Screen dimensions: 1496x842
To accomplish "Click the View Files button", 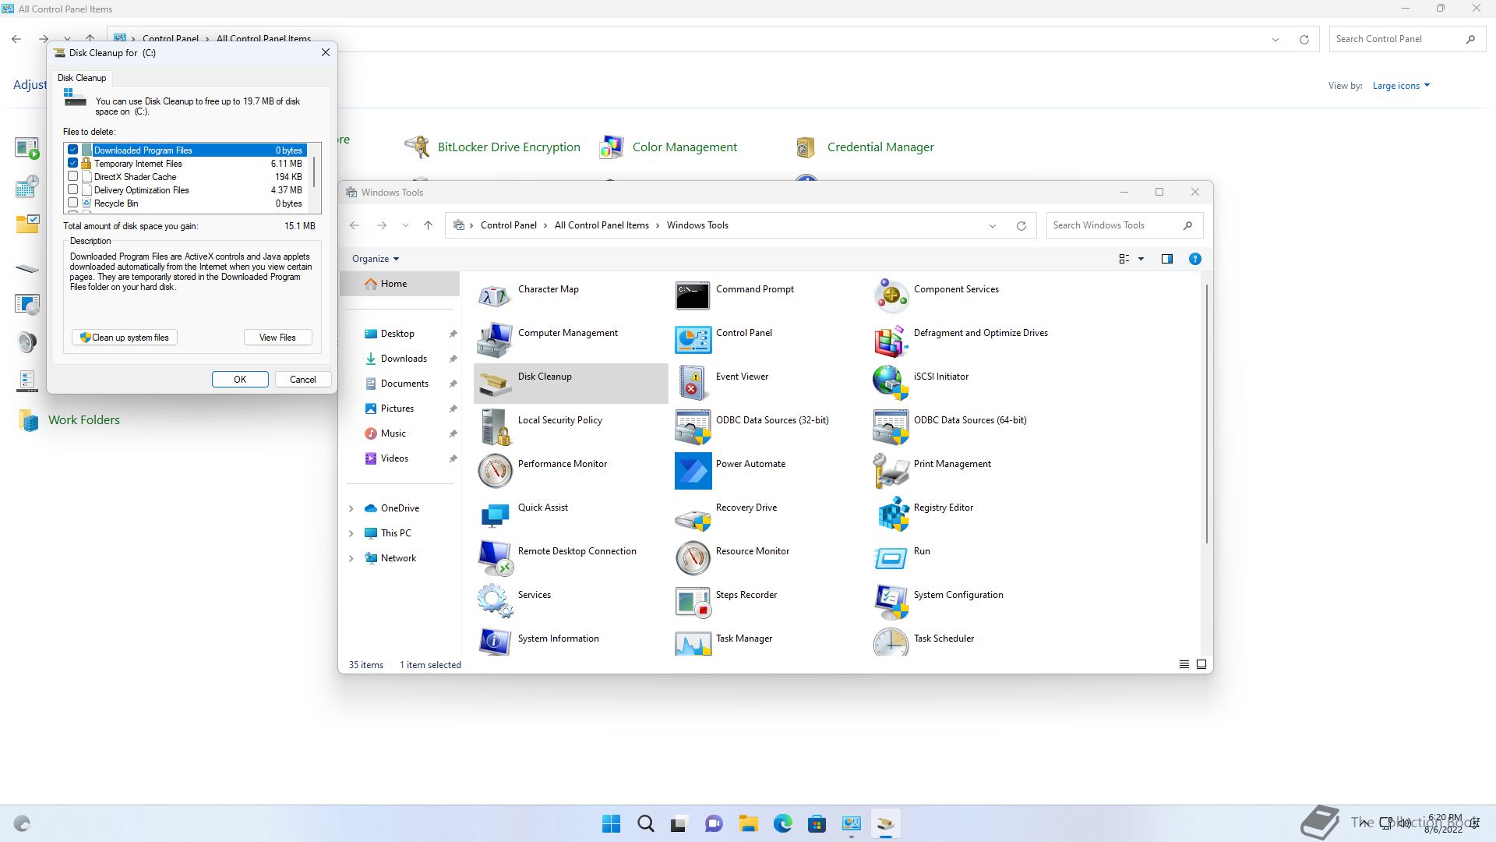I will pyautogui.click(x=277, y=338).
